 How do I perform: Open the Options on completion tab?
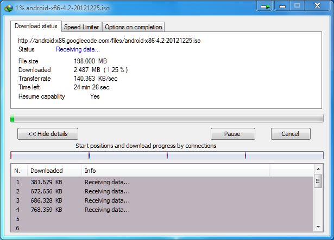pos(134,27)
